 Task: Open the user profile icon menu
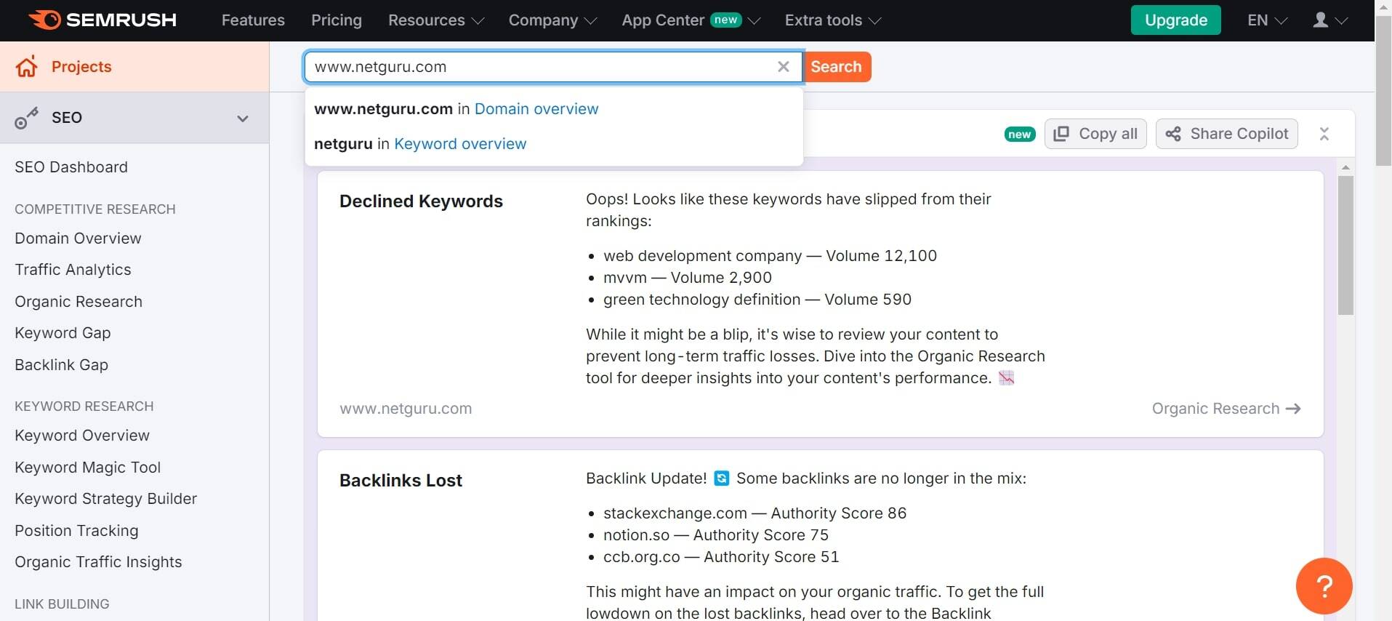(x=1329, y=20)
